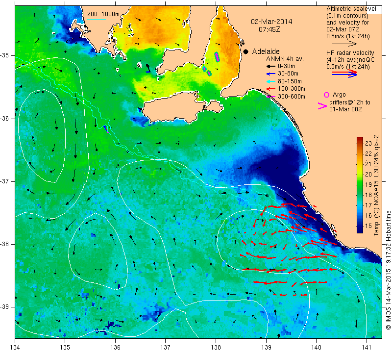Click the magenta Argo float circle legend symbol
The image size is (392, 353).
coord(326,95)
